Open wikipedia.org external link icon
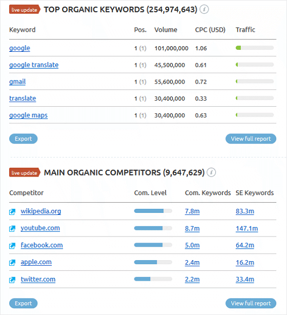The image size is (287, 315). coord(12,212)
